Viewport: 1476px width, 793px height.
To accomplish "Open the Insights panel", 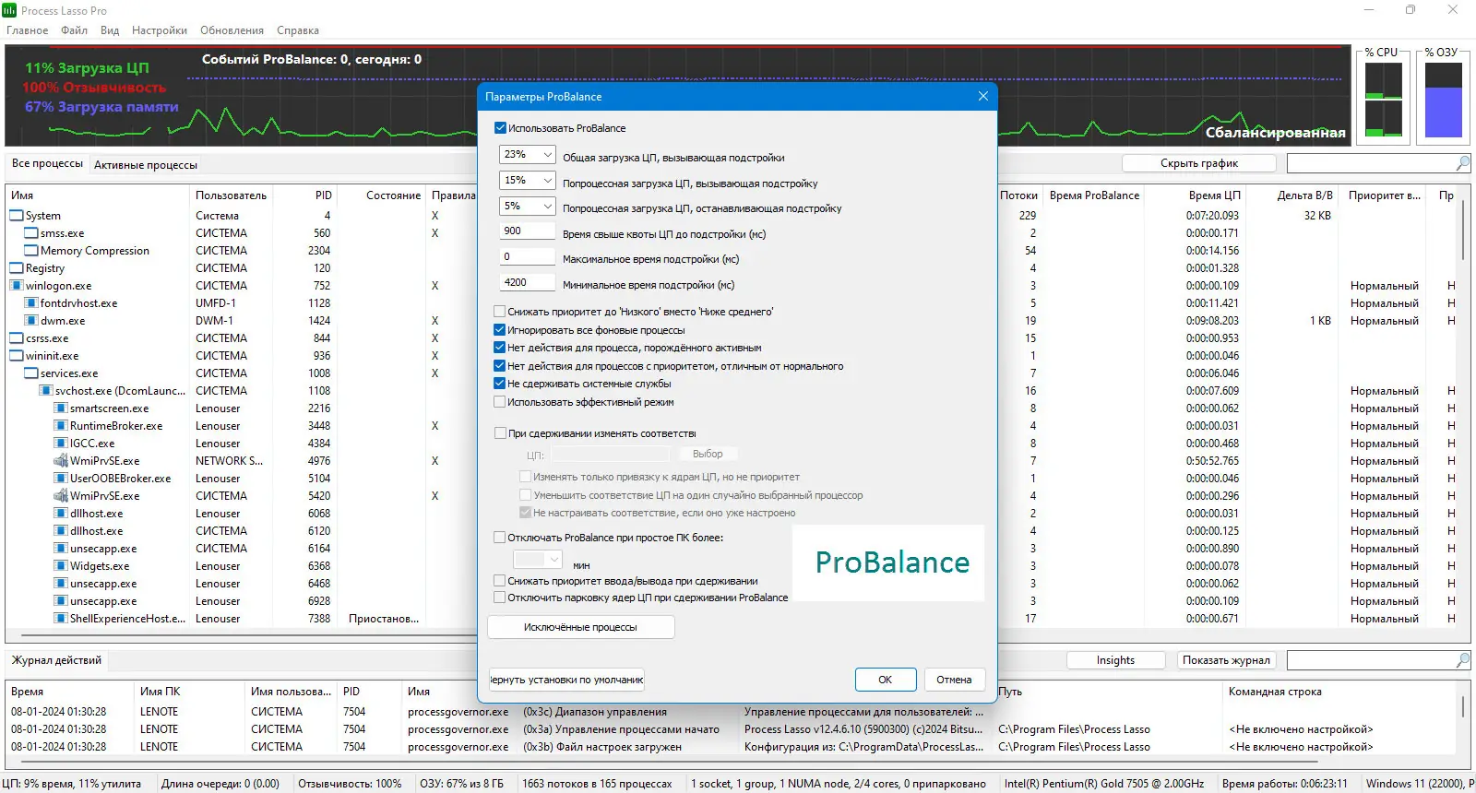I will tap(1116, 660).
